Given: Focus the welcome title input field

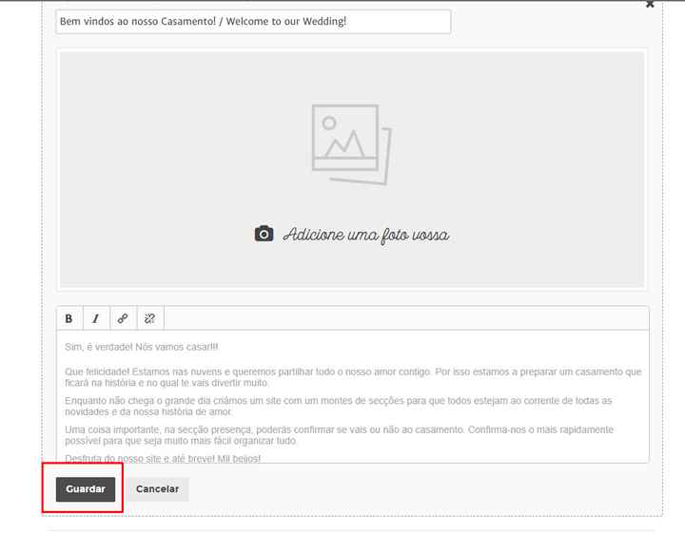Looking at the screenshot, I should pos(253,21).
